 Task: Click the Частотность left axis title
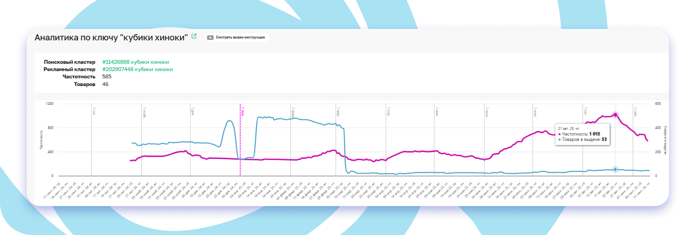[41, 139]
